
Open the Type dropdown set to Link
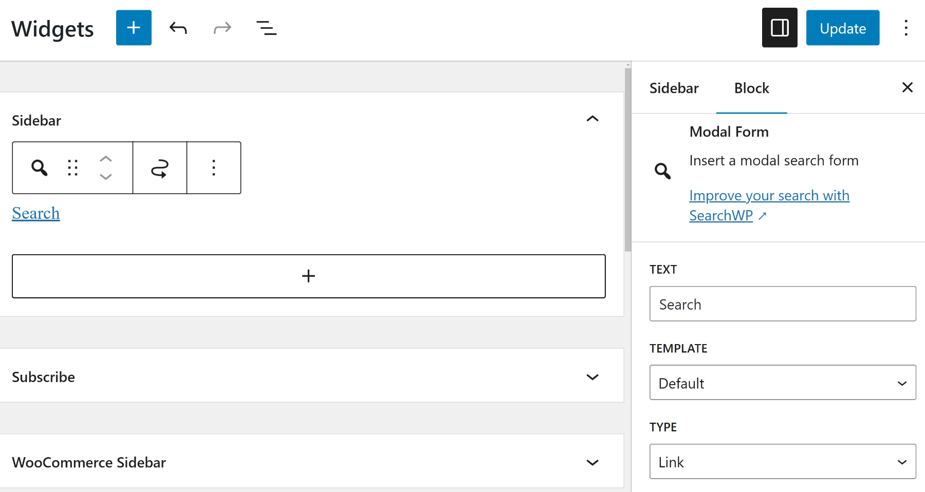782,462
